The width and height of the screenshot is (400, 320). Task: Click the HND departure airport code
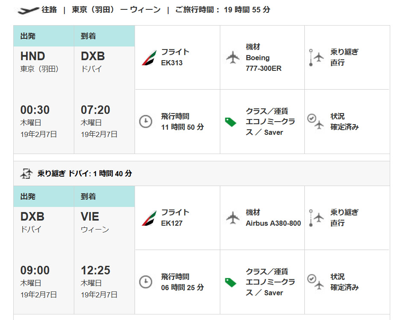pyautogui.click(x=32, y=56)
